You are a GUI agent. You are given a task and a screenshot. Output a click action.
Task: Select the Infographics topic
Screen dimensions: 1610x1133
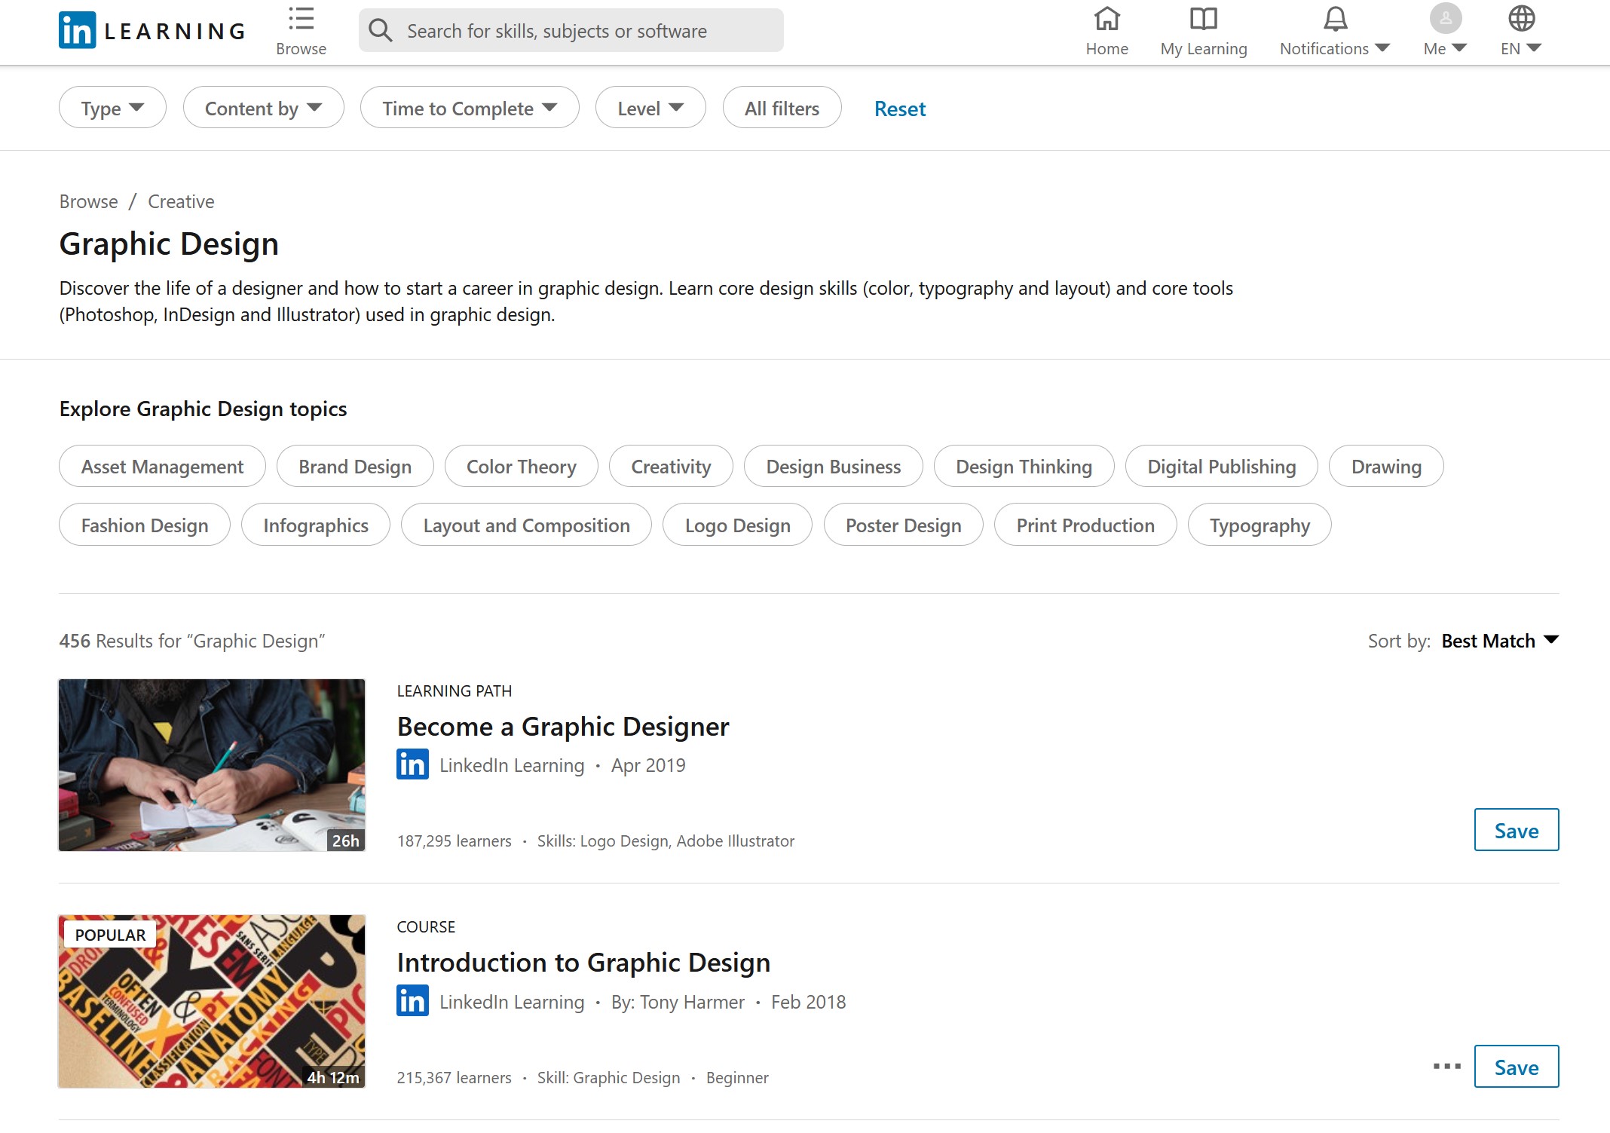pyautogui.click(x=316, y=525)
